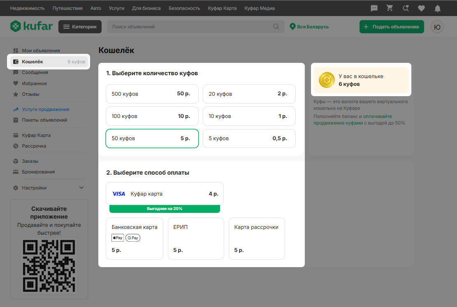Open the Категории dropdown button
This screenshot has height=307, width=457.
click(80, 26)
